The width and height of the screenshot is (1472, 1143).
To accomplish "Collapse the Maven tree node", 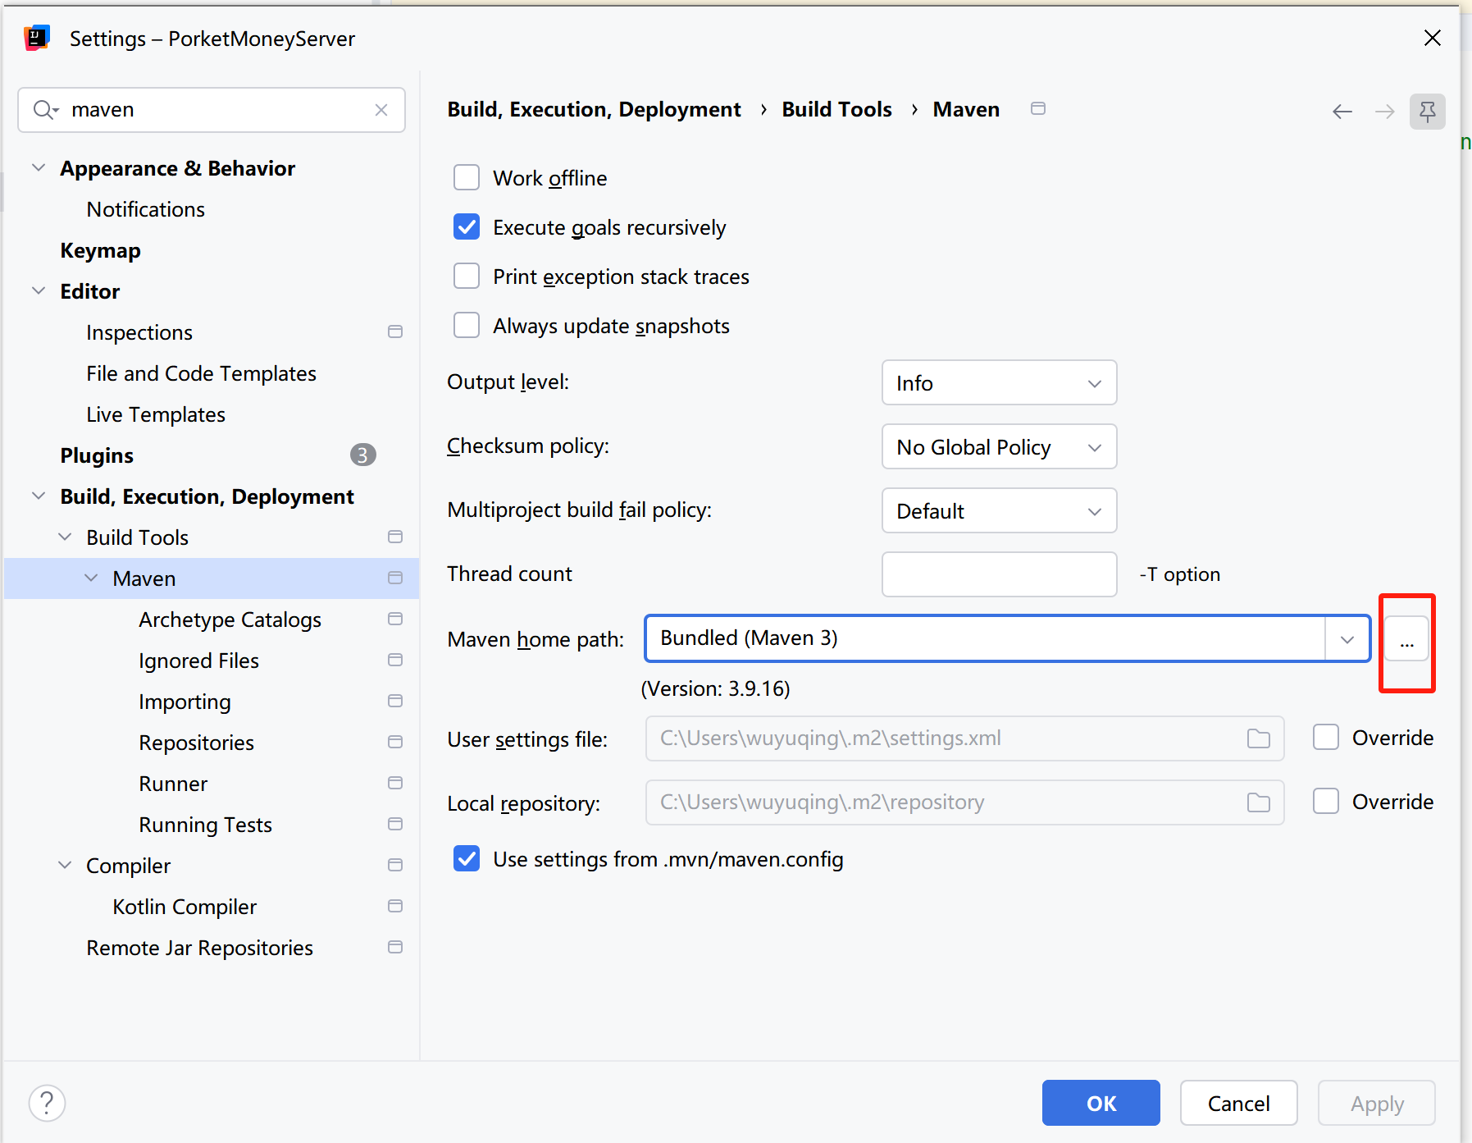I will (x=91, y=578).
